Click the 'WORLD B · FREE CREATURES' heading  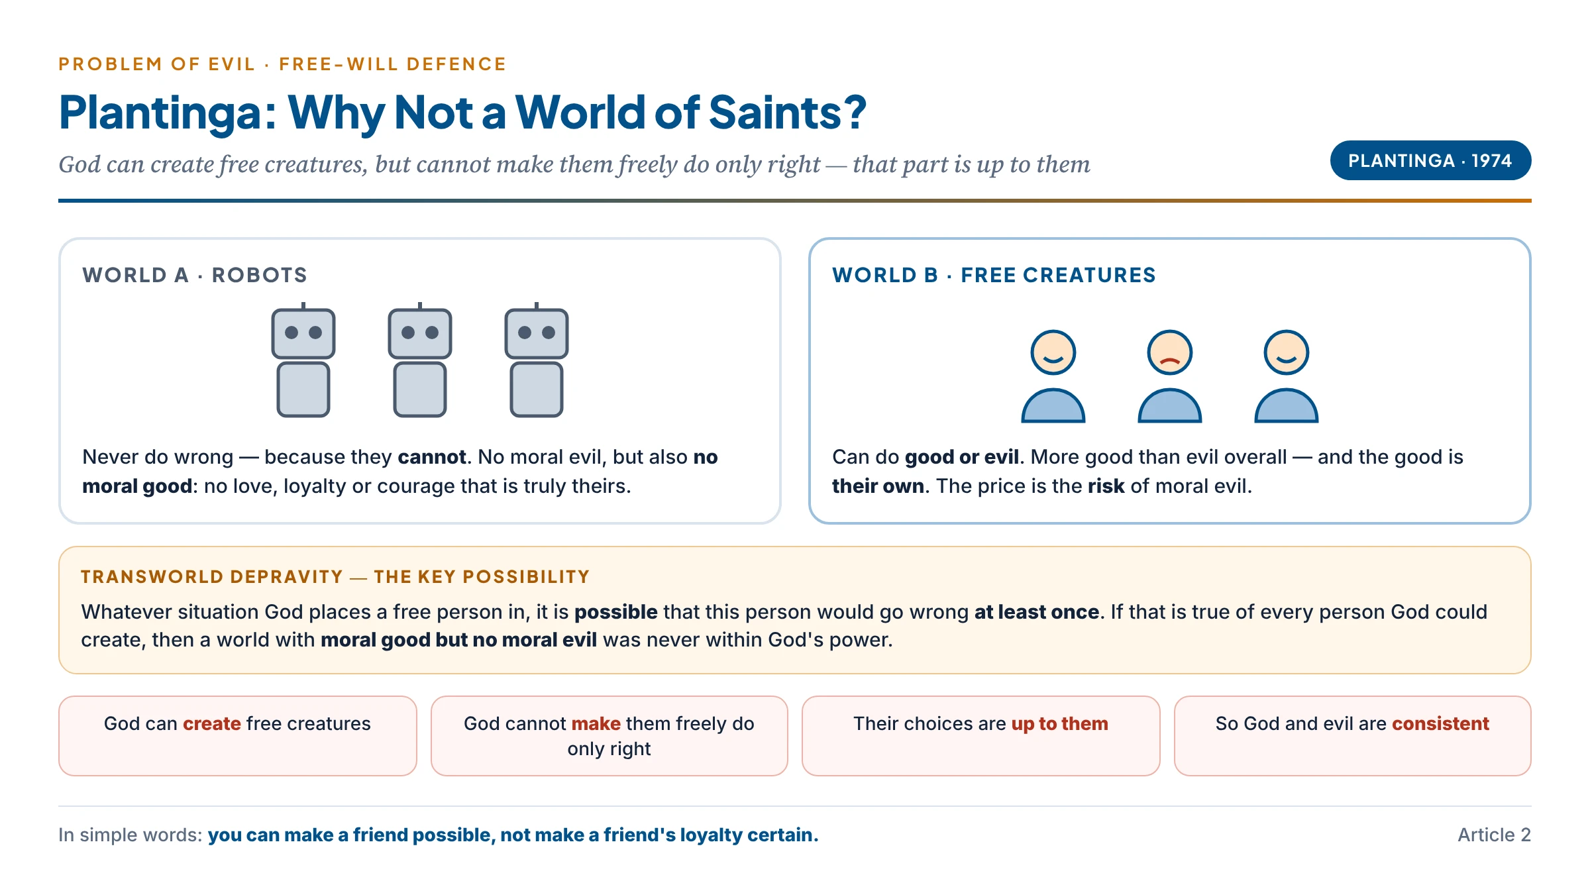pyautogui.click(x=994, y=275)
